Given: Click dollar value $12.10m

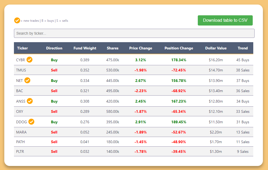Looking at the screenshot, I should click(x=216, y=112).
